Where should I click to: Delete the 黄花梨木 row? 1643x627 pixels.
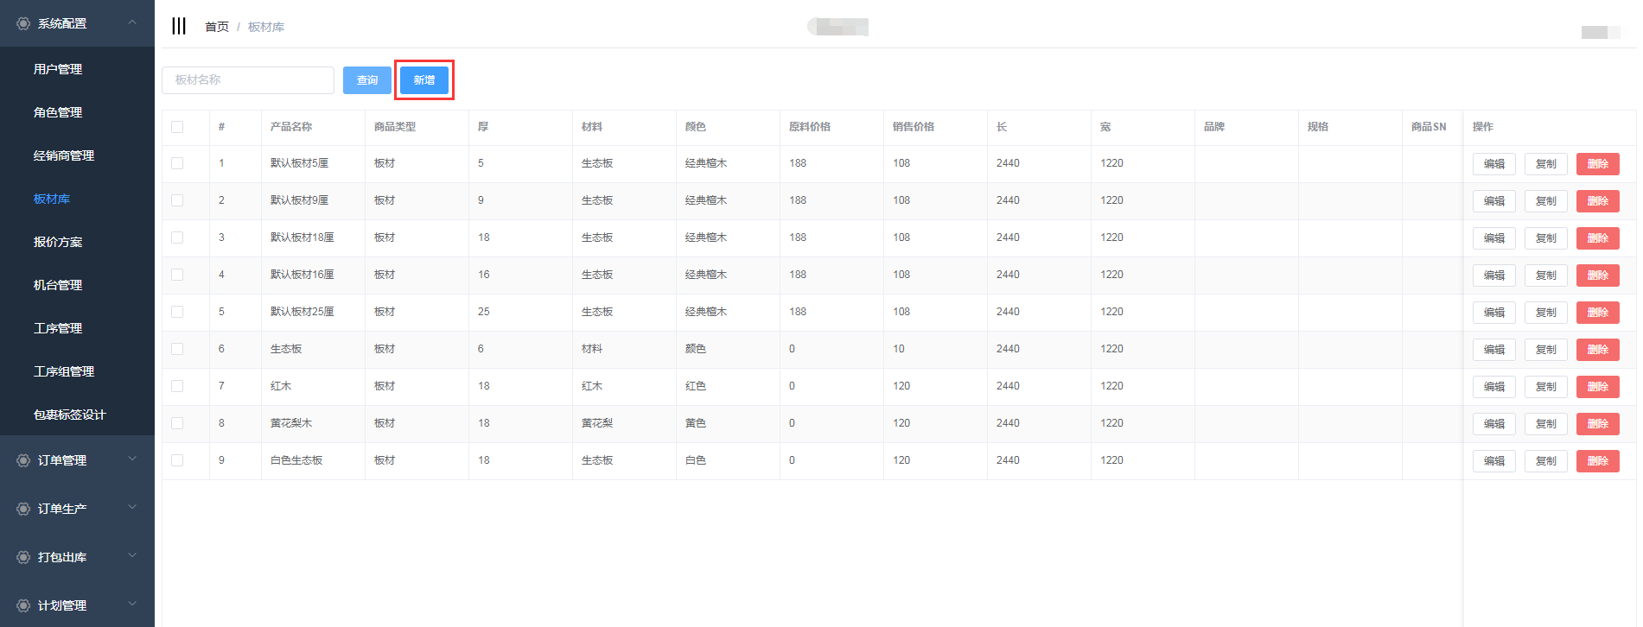1597,424
